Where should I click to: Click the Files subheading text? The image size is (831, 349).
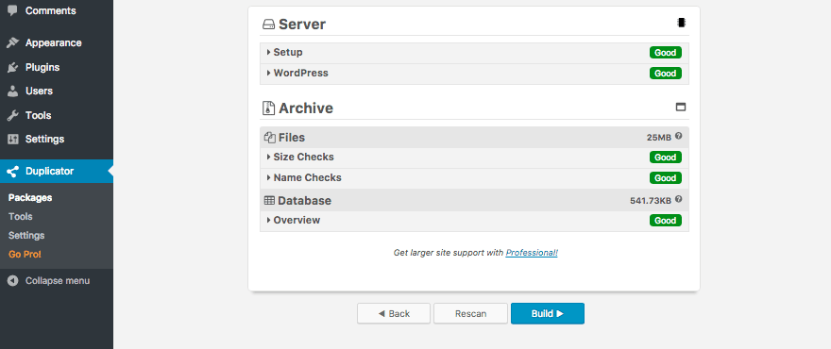292,138
